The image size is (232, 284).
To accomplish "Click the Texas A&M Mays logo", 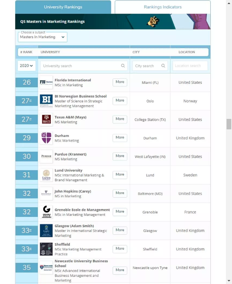I will tap(46, 119).
